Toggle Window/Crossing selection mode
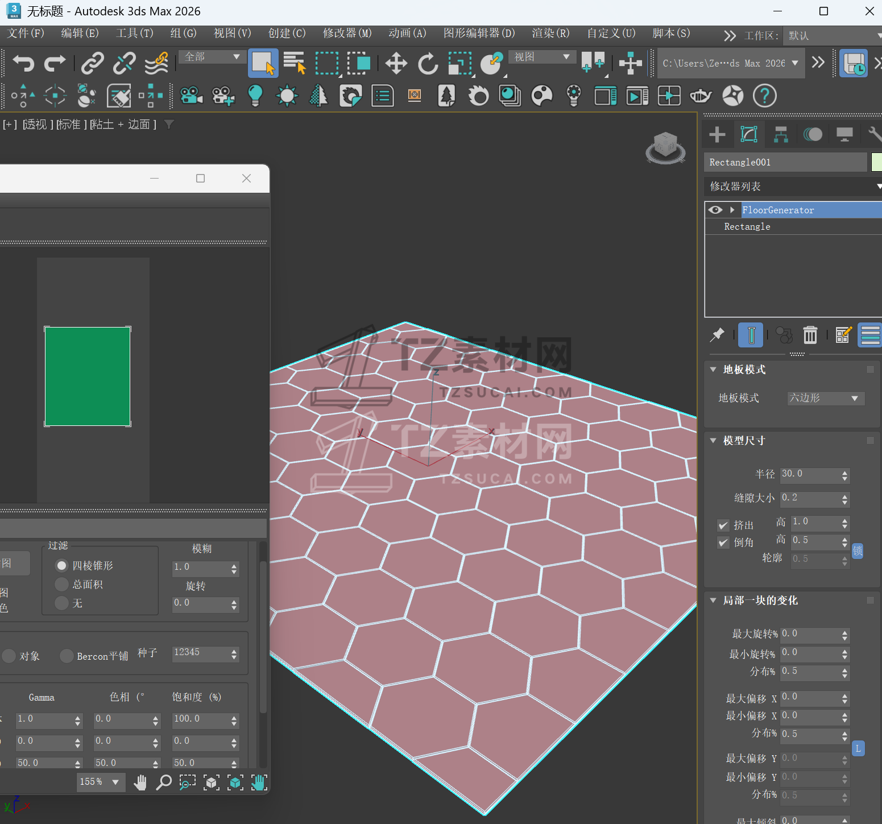Screen dimensions: 882x824 click(x=359, y=63)
